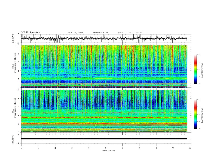The width and height of the screenshot is (214, 166).
Task: Click the "-7" tick on ch.1 colorbar
Action: point(199,84)
